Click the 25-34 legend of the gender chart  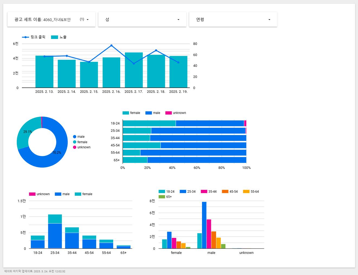[x=188, y=192]
